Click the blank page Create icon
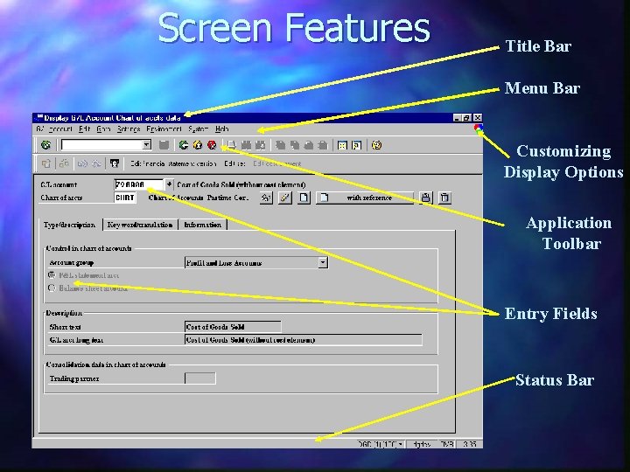The width and height of the screenshot is (630, 472). (x=304, y=198)
